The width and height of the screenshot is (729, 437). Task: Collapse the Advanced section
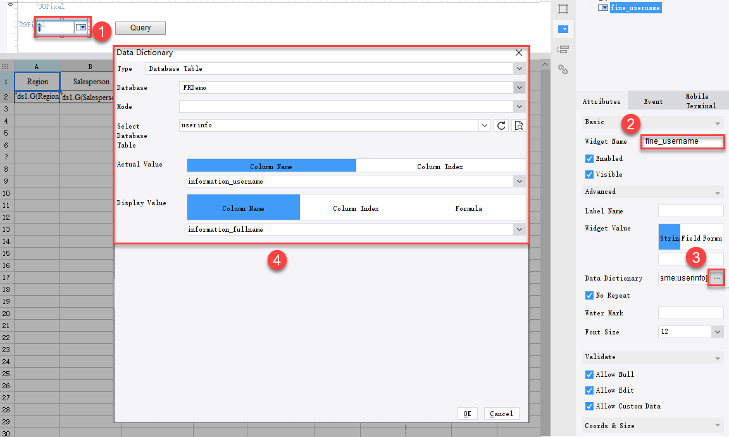click(718, 193)
